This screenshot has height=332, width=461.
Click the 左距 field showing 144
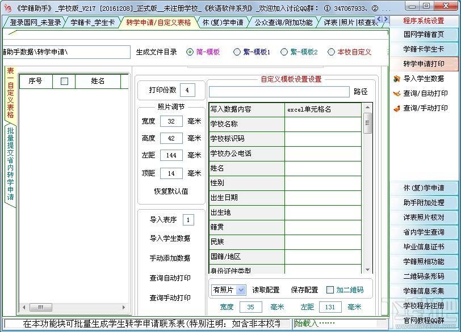pos(171,155)
